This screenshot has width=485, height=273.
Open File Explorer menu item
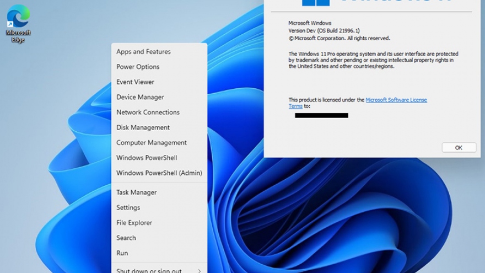click(134, 223)
